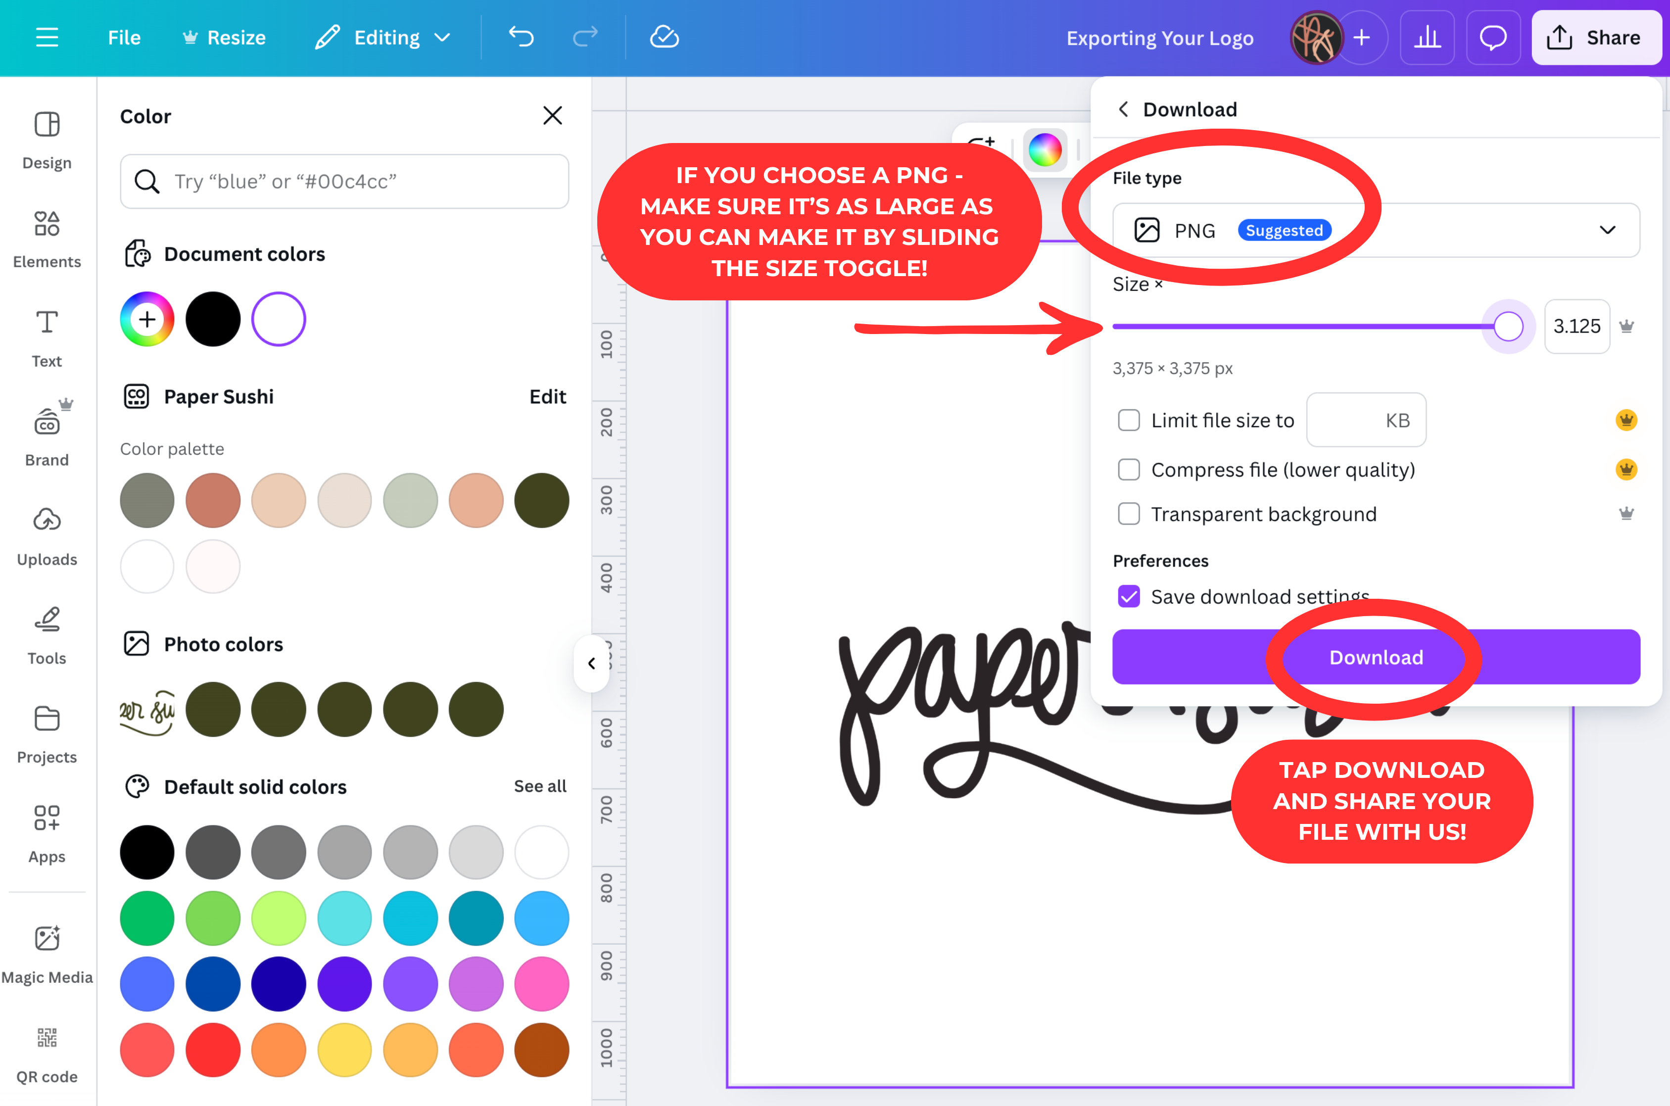Click the undo arrow
The image size is (1670, 1106).
pos(521,37)
